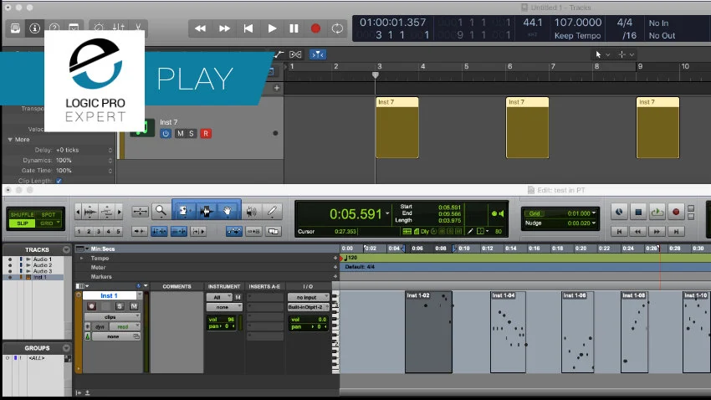Image resolution: width=711 pixels, height=400 pixels.
Task: Enable Spot edit mode
Action: (x=48, y=214)
